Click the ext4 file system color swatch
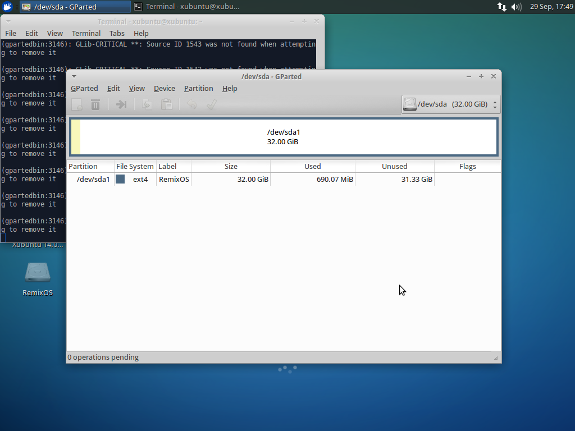575x431 pixels. pos(120,180)
